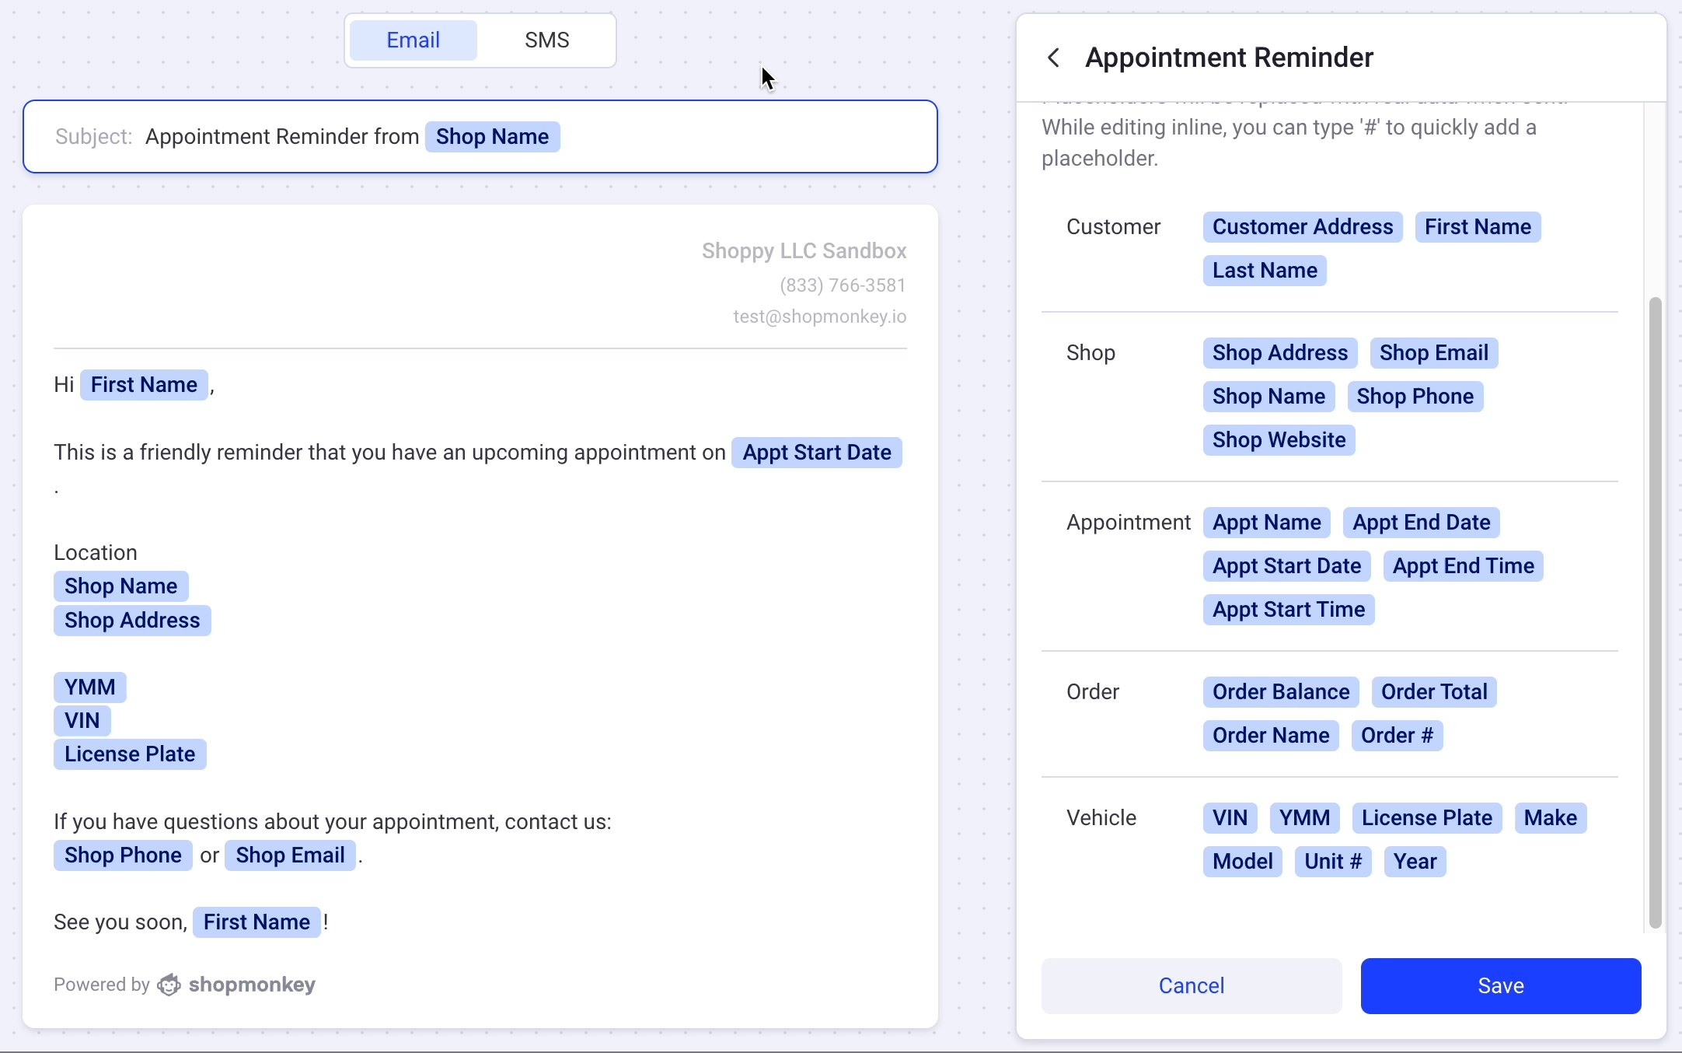Select Shop Name placeholder in the subject line

(x=492, y=137)
